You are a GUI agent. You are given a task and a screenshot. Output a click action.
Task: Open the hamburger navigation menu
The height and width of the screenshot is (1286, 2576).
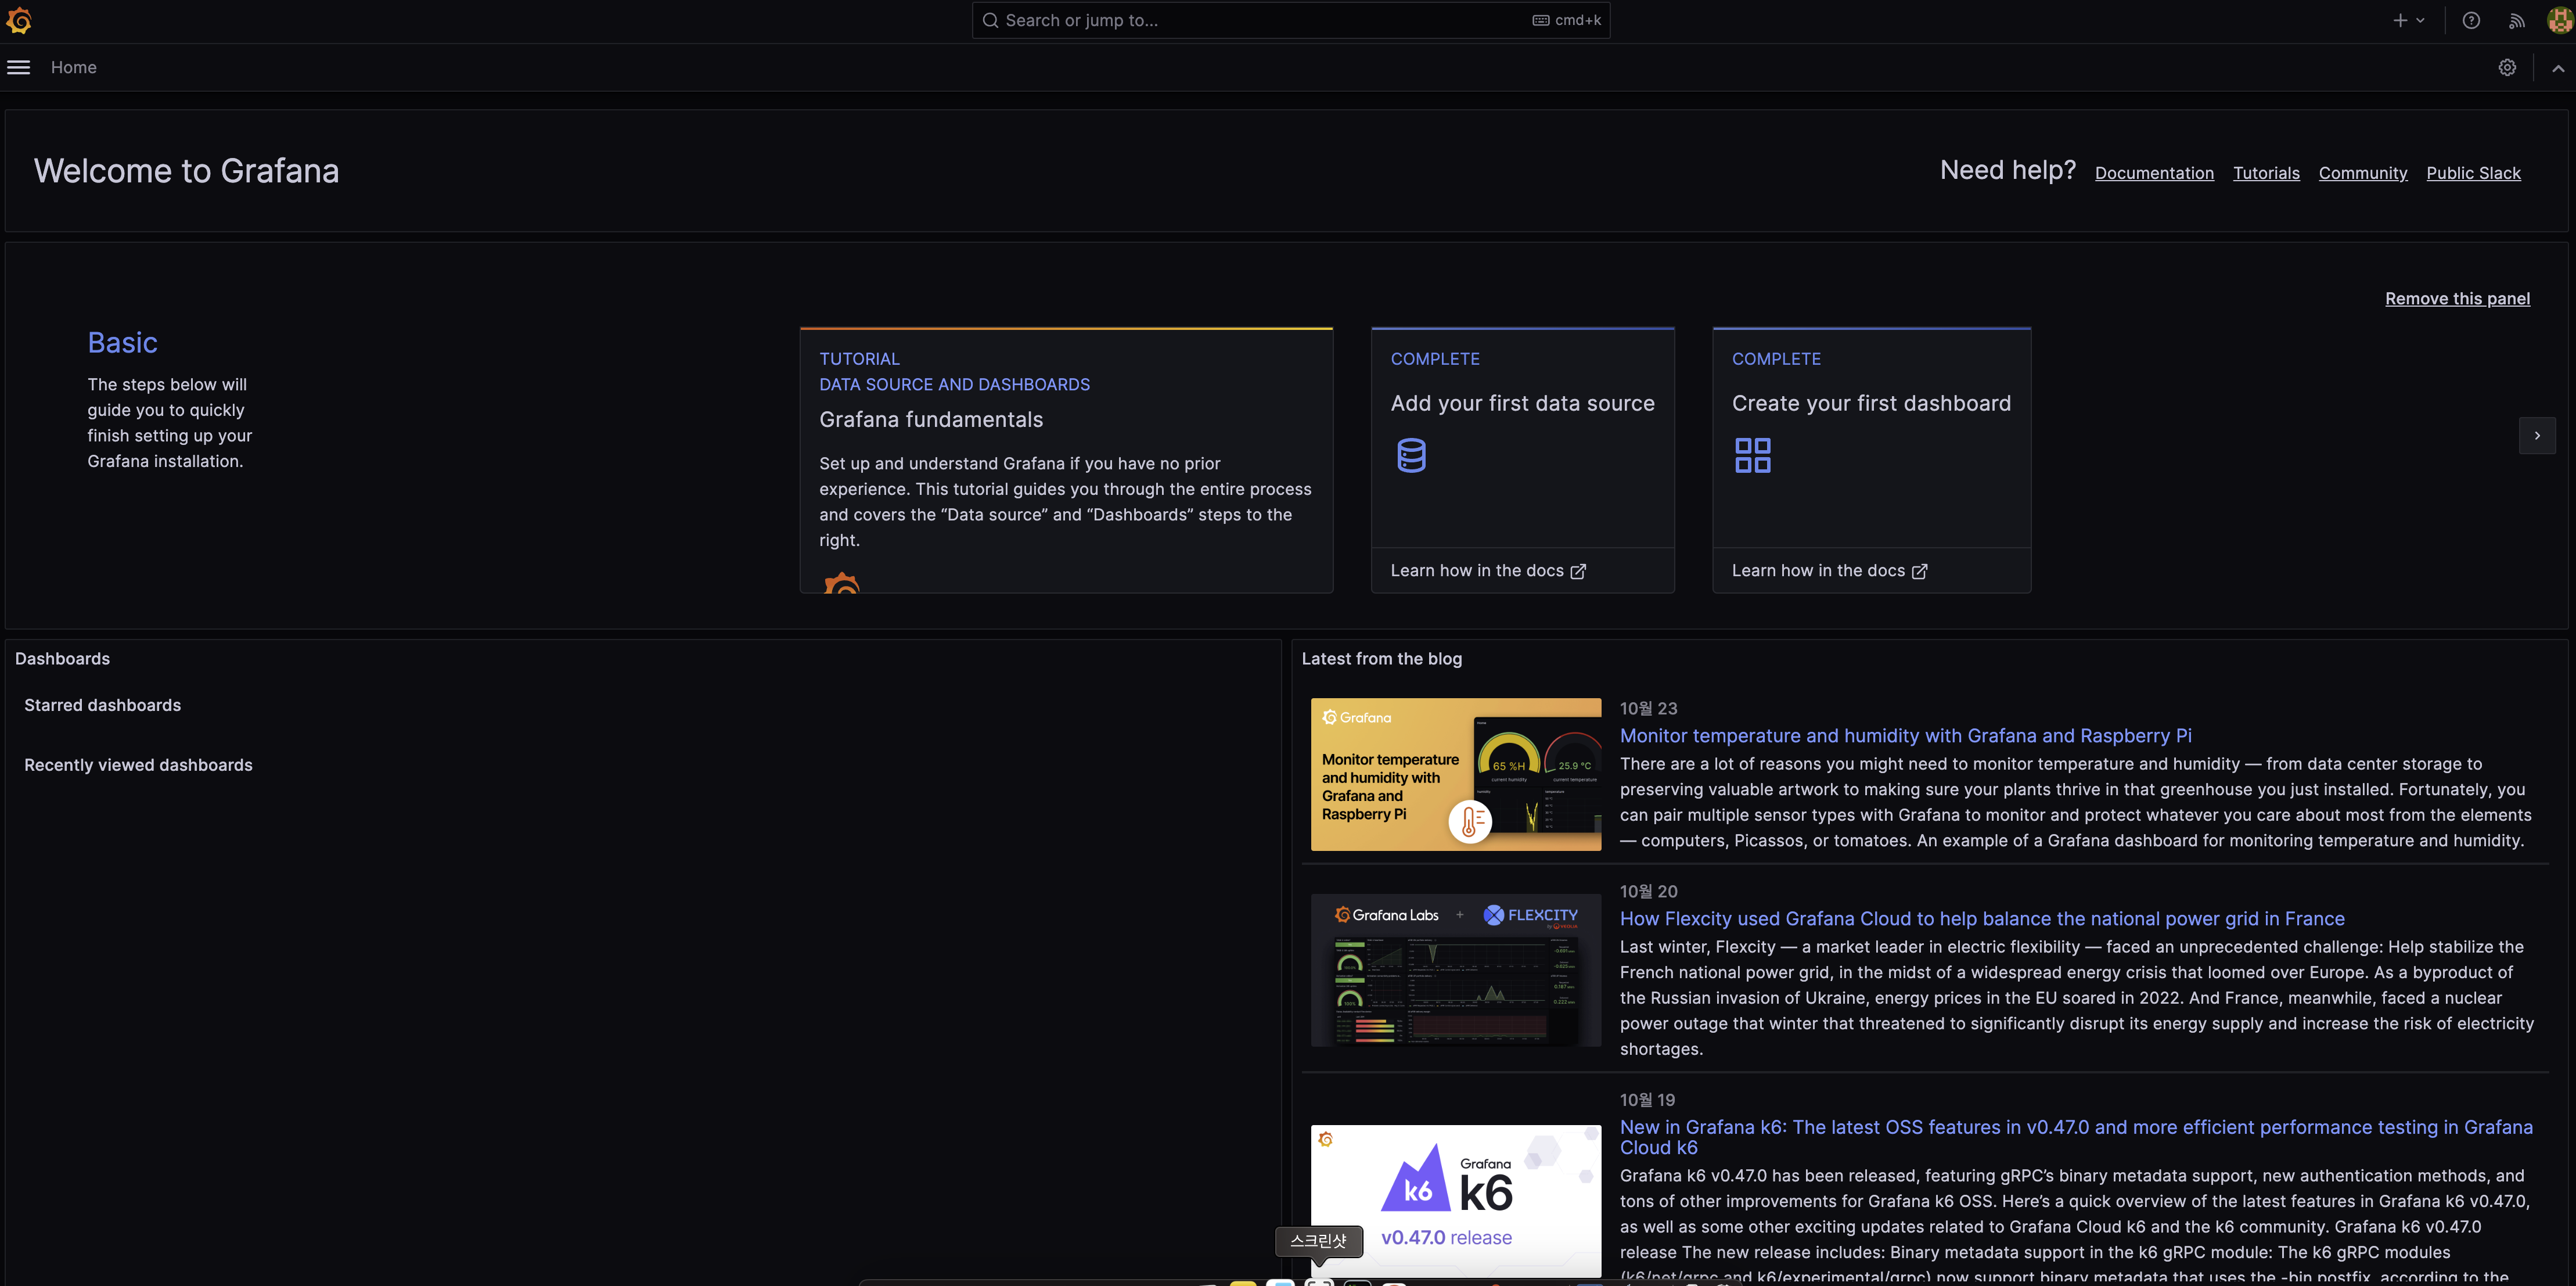pos(19,67)
